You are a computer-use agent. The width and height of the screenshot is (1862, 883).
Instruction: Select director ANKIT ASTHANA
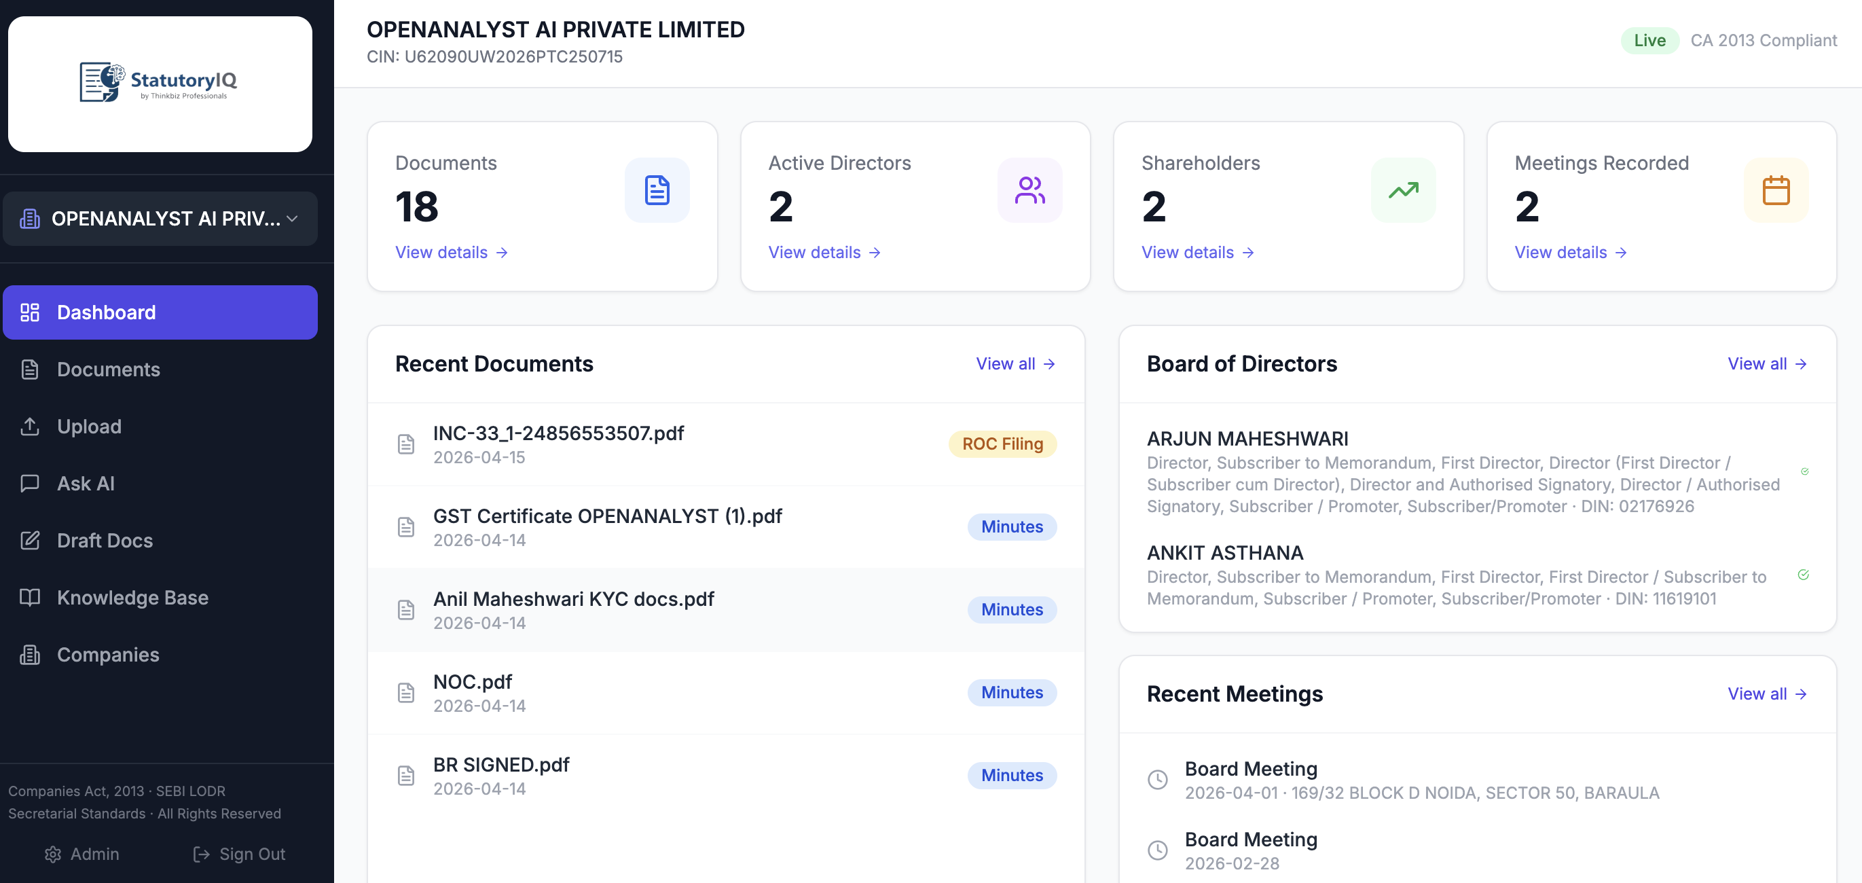tap(1225, 553)
